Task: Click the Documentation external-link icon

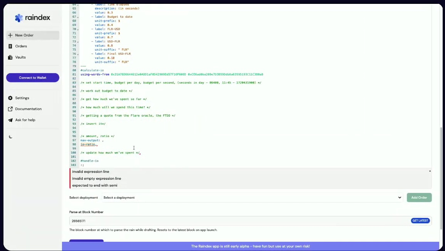Action: point(10,109)
